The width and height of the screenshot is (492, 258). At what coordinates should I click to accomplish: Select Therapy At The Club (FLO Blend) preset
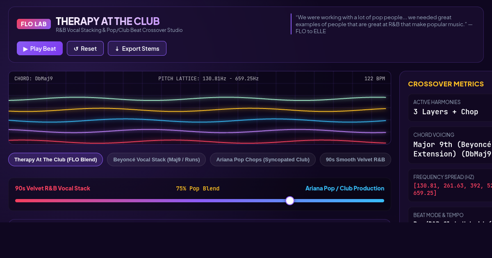pos(55,159)
